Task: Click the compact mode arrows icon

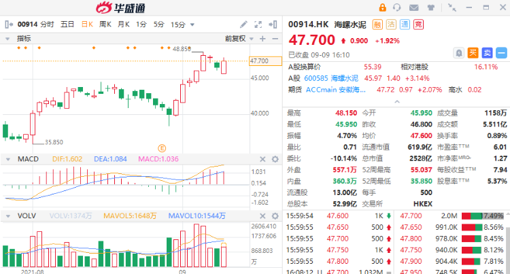Action: 452,7
